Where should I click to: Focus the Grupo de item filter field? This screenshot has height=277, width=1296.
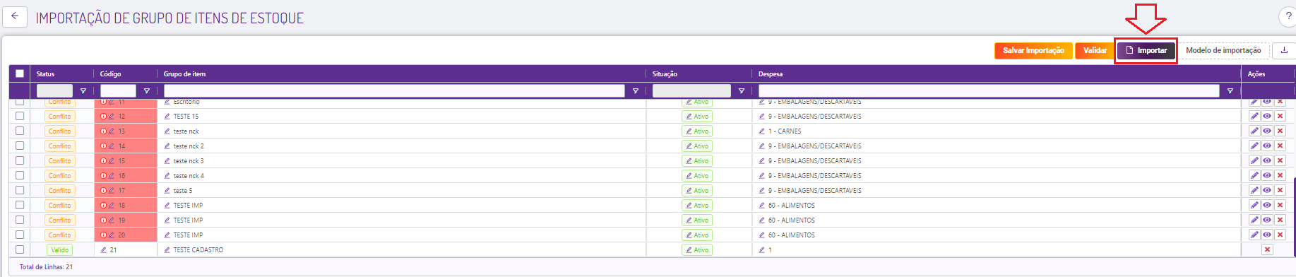(x=394, y=91)
